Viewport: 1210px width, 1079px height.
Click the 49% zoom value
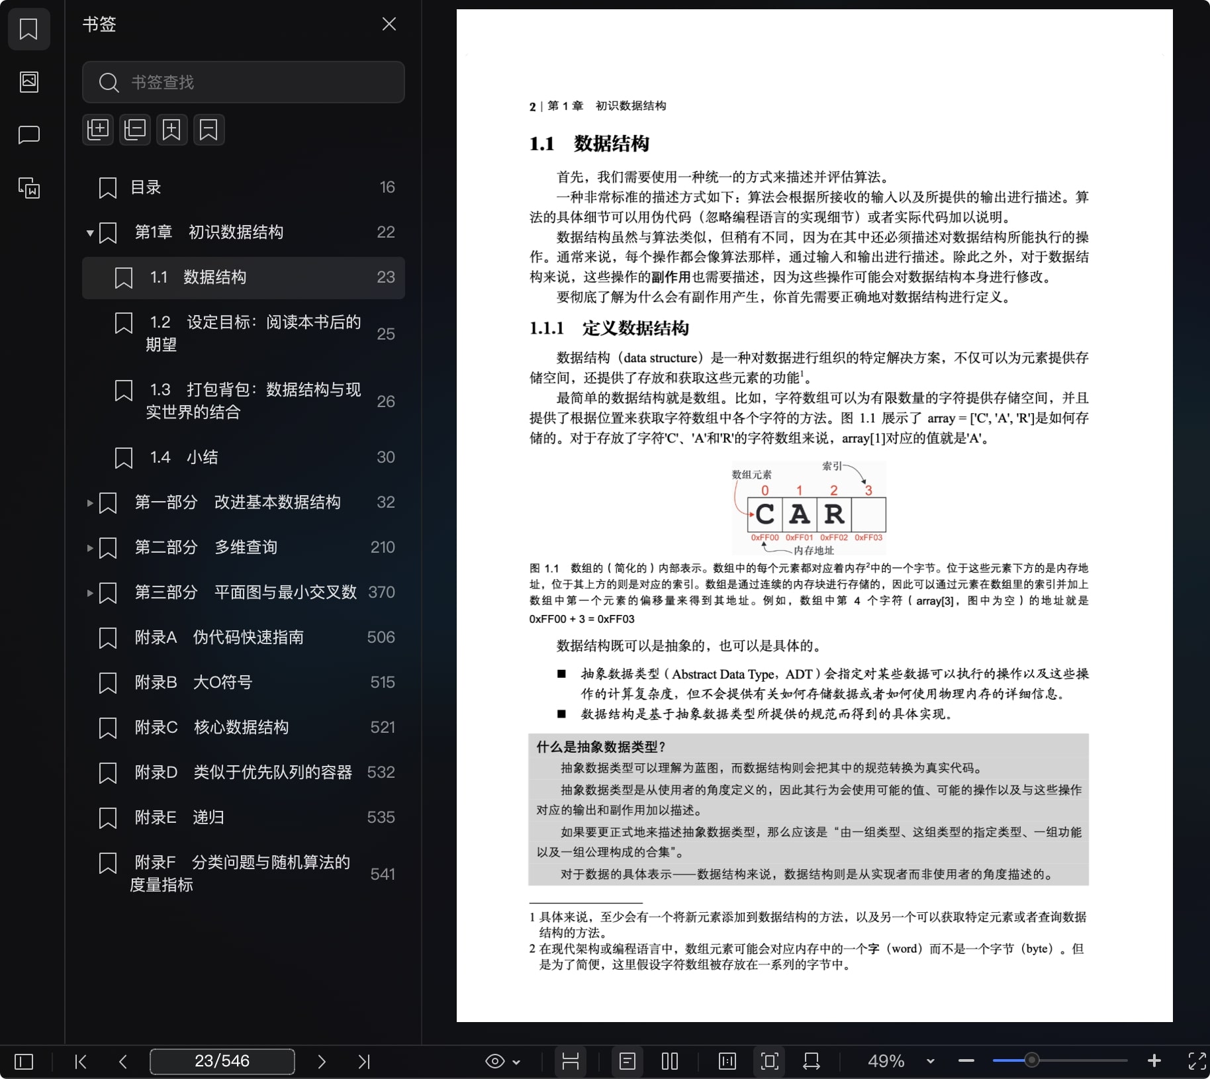click(886, 1061)
